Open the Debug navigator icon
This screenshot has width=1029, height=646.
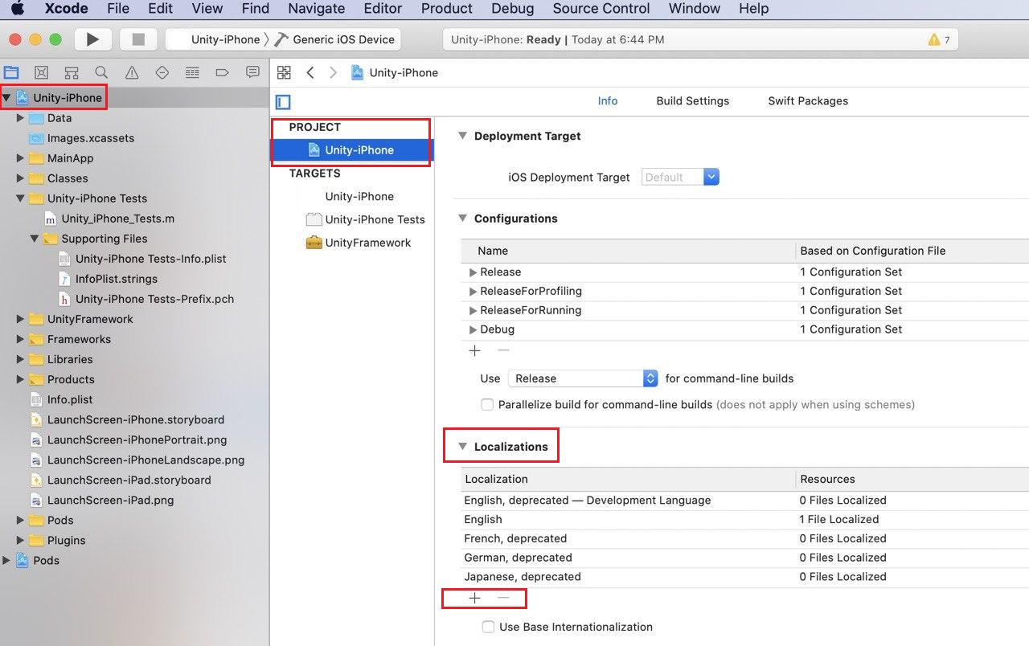(x=192, y=72)
